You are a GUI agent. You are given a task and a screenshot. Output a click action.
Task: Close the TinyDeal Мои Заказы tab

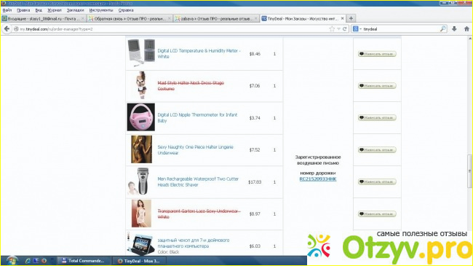(343, 18)
